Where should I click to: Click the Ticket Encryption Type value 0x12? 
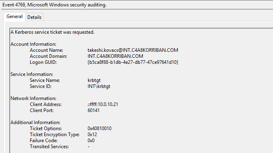click(x=92, y=135)
